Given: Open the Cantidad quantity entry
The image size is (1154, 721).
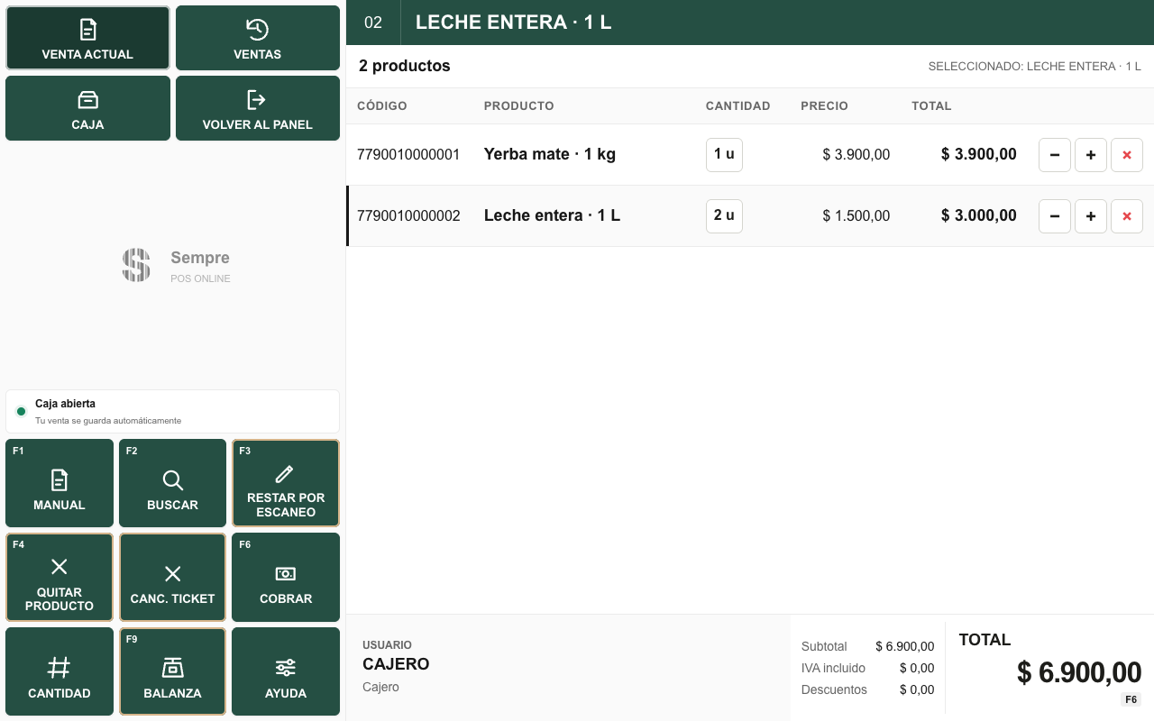Looking at the screenshot, I should 60,671.
